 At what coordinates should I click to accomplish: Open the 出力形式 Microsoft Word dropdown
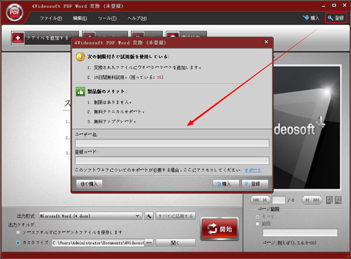tap(91, 216)
